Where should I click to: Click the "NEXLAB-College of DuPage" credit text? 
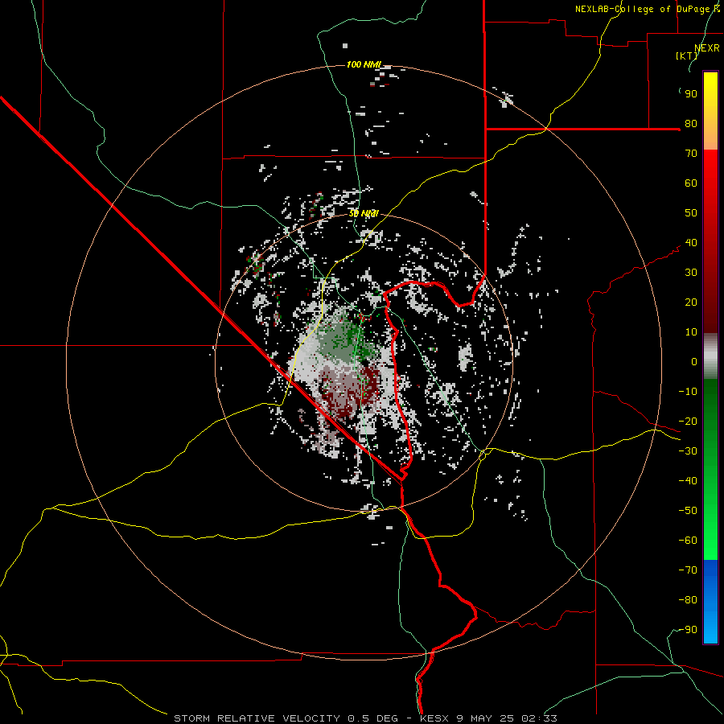point(644,9)
